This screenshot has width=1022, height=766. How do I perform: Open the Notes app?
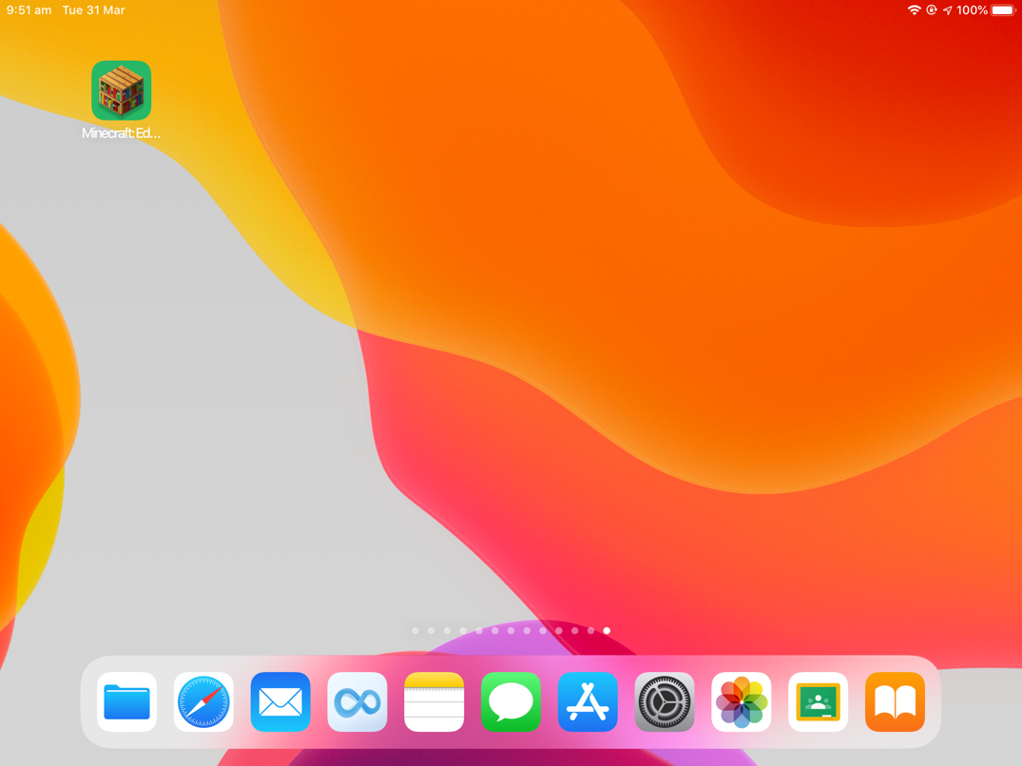point(434,701)
